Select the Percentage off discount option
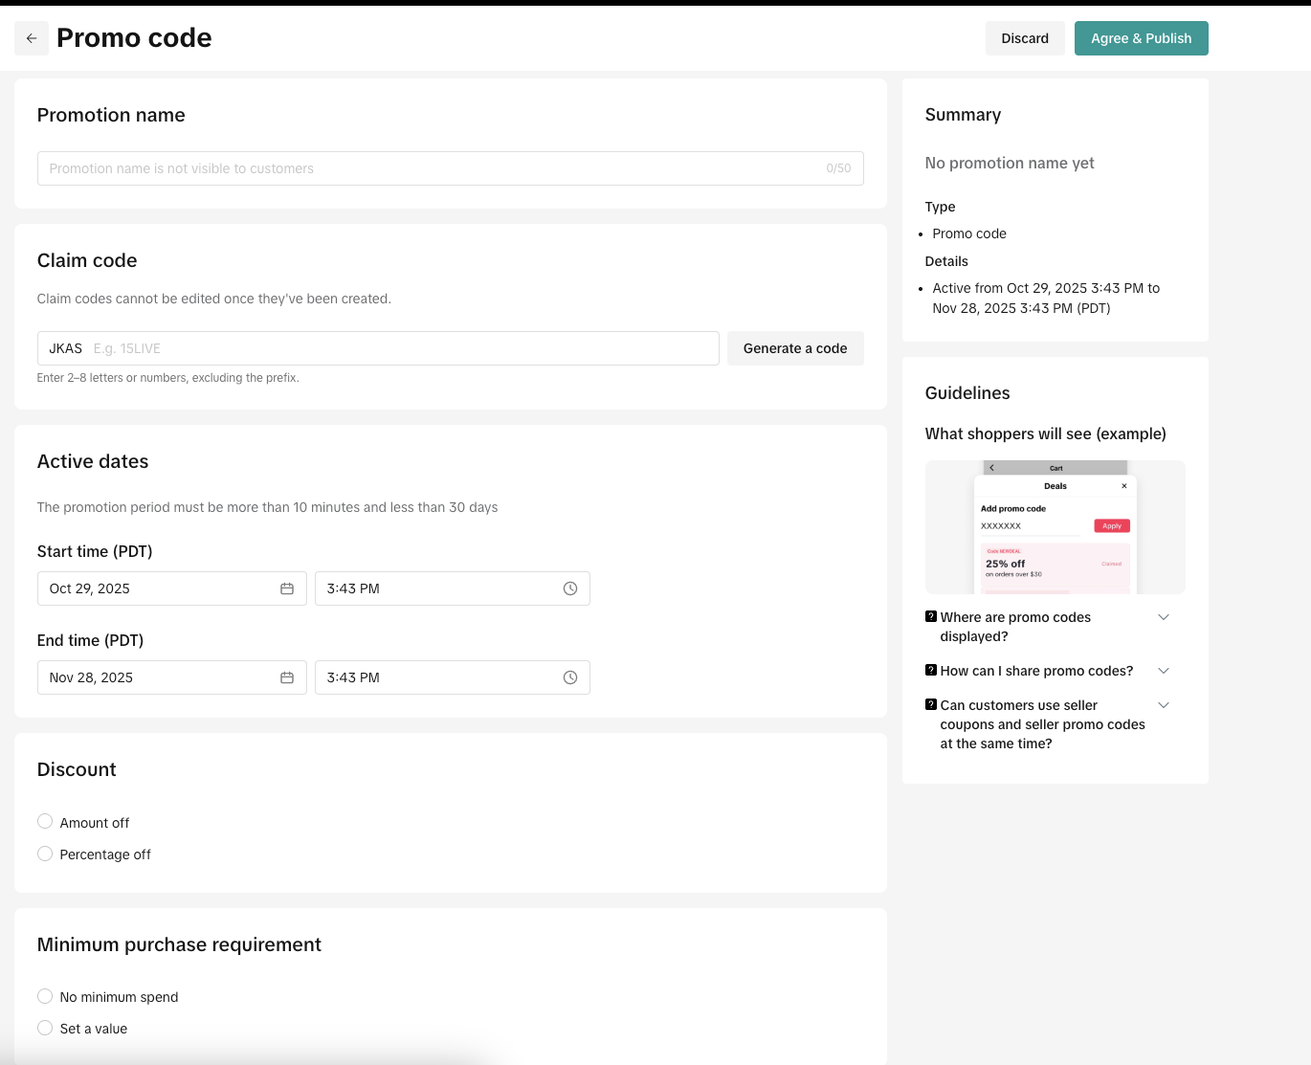Screen dimensions: 1311x1065 coord(45,854)
